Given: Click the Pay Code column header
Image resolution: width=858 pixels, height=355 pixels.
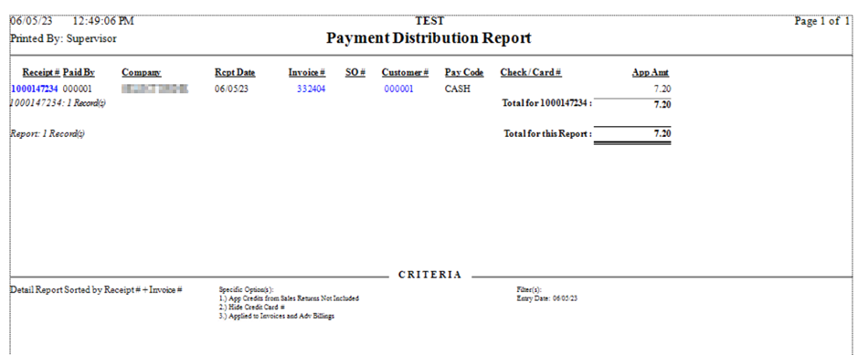Looking at the screenshot, I should [464, 73].
